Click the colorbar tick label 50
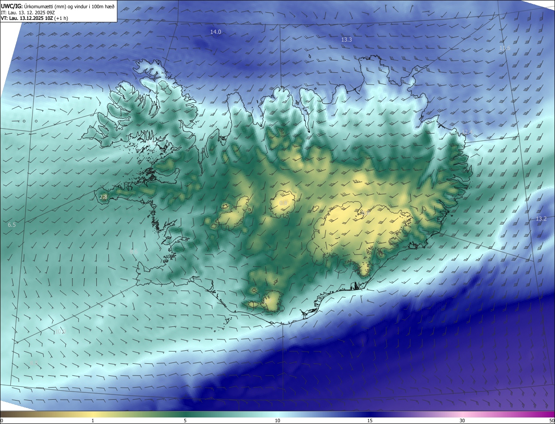 552,421
